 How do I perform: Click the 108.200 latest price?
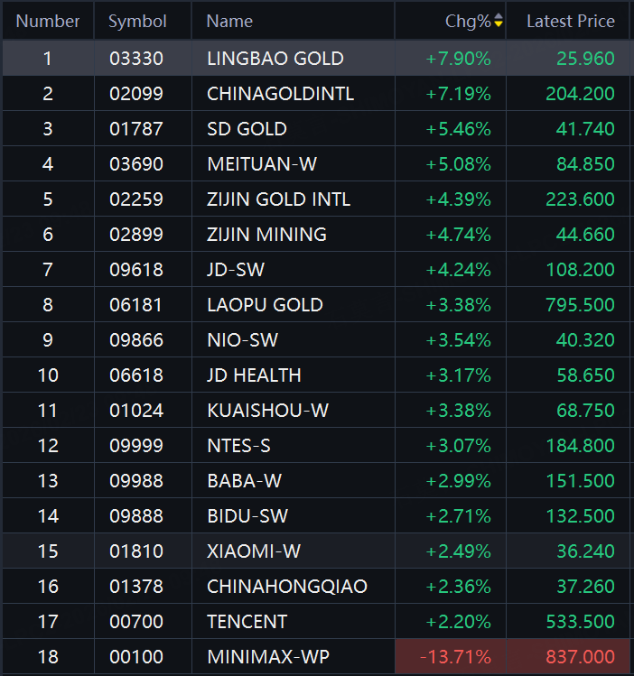click(x=580, y=270)
